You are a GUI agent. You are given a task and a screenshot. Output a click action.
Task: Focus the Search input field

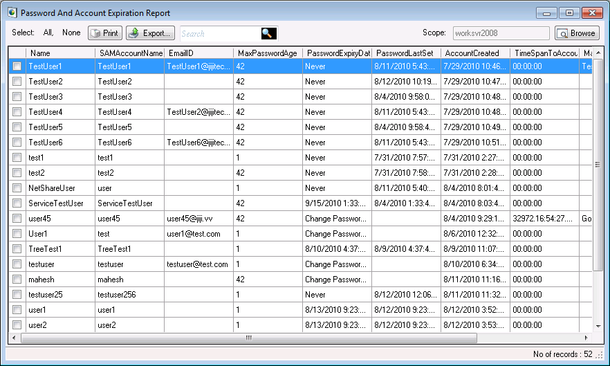tap(220, 33)
